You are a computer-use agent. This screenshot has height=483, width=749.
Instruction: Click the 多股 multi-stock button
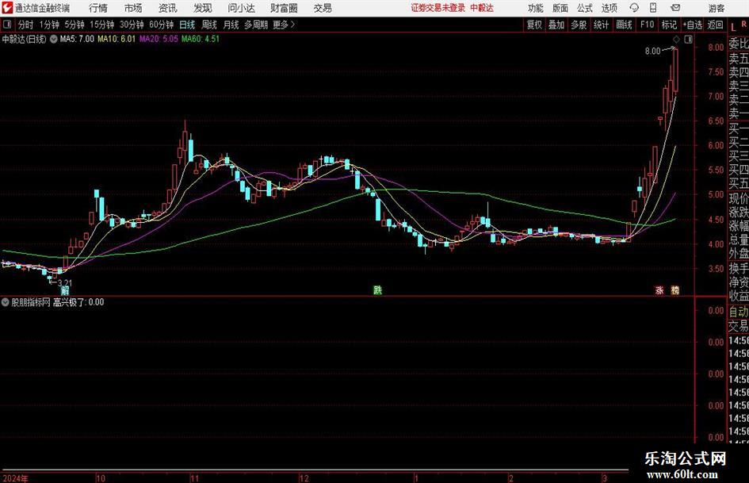point(579,25)
